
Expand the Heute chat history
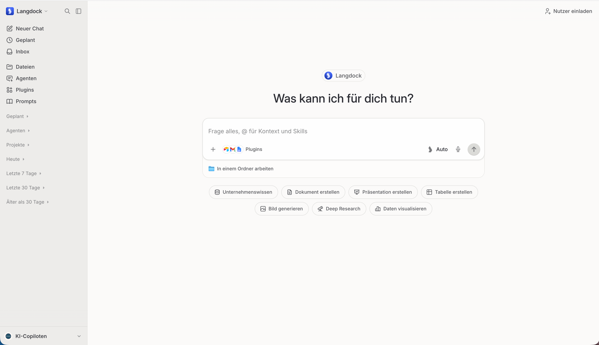coord(15,159)
